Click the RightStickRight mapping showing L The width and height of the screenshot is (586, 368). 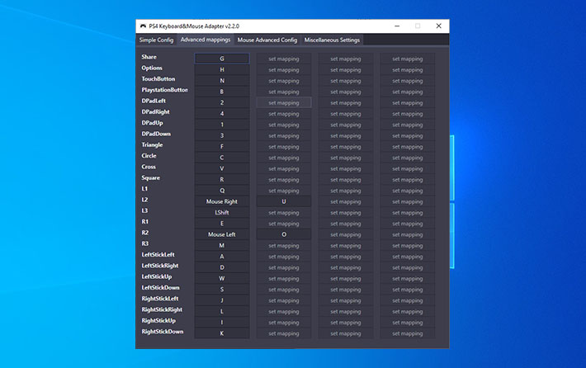(x=222, y=312)
